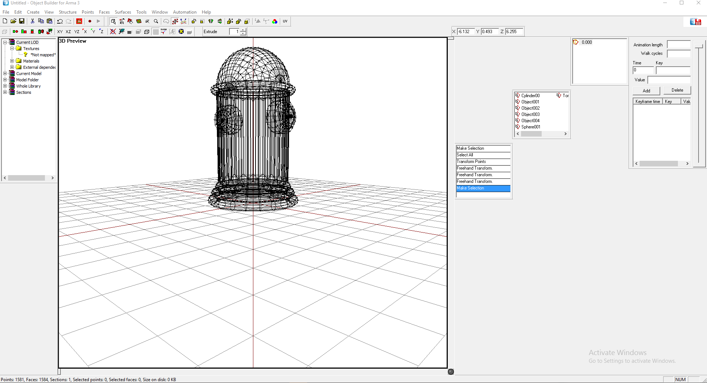The width and height of the screenshot is (707, 383).
Task: Click the Delete keyframe button
Action: [677, 90]
